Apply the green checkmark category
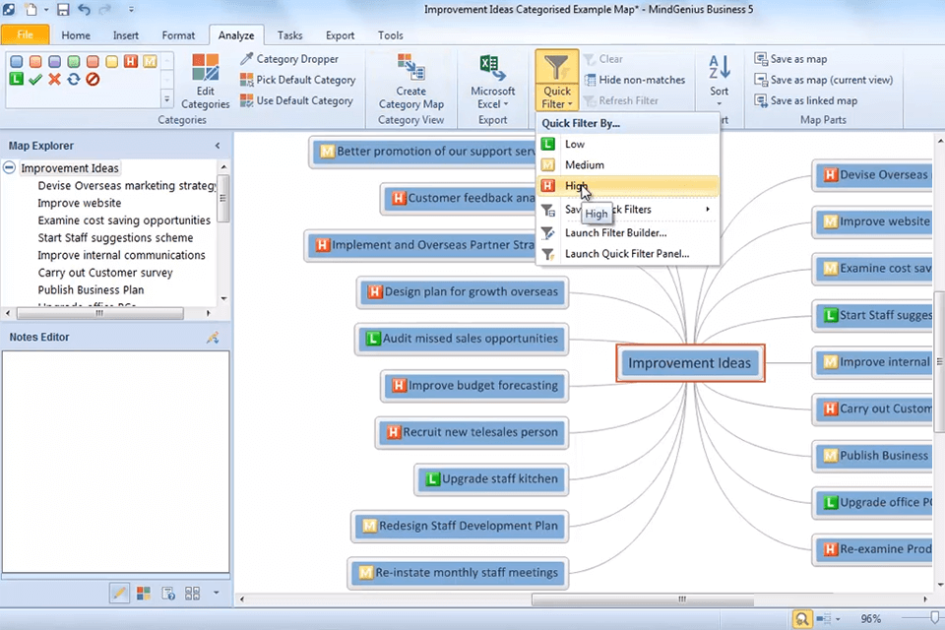Screen dimensions: 945x630 pos(35,80)
